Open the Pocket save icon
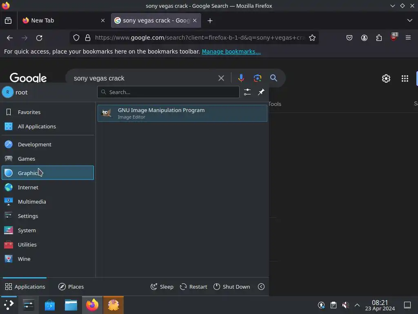418x314 pixels. click(349, 38)
